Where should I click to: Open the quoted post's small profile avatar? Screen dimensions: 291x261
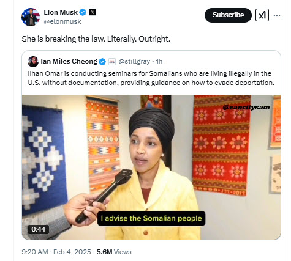(x=33, y=62)
